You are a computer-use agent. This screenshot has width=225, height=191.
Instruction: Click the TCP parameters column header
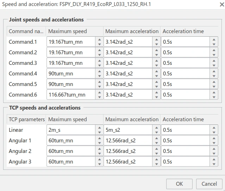coord(27,119)
